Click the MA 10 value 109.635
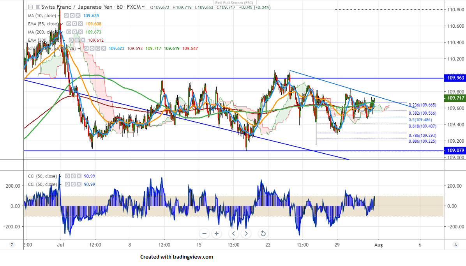 (91, 16)
